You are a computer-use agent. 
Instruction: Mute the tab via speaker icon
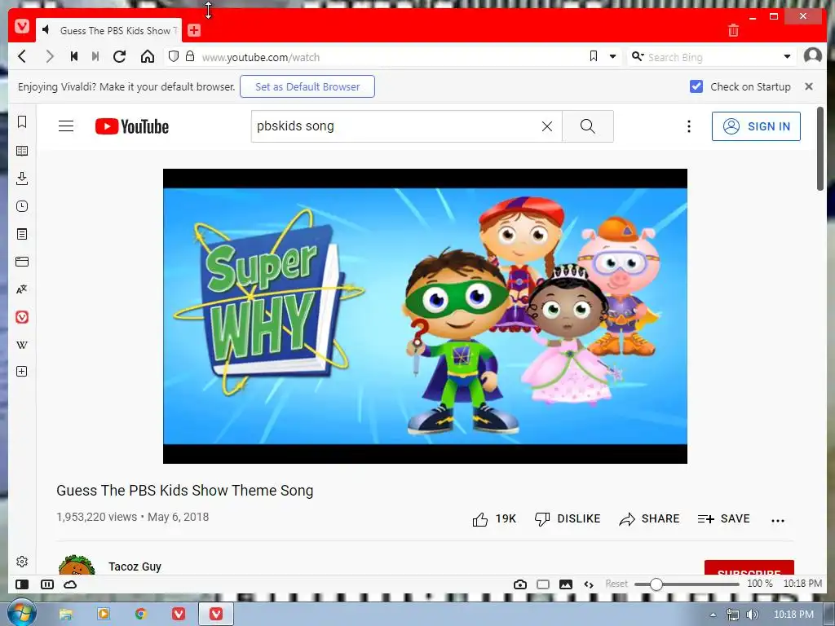pyautogui.click(x=46, y=30)
